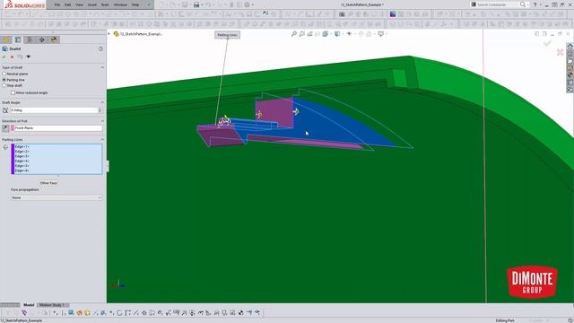Viewport: 574px width, 323px height.
Task: Open the task pane home icon
Action: point(570,46)
